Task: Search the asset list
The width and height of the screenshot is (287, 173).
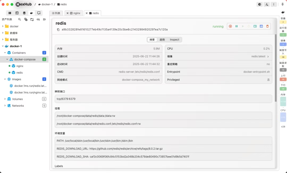Action: (x=20, y=19)
